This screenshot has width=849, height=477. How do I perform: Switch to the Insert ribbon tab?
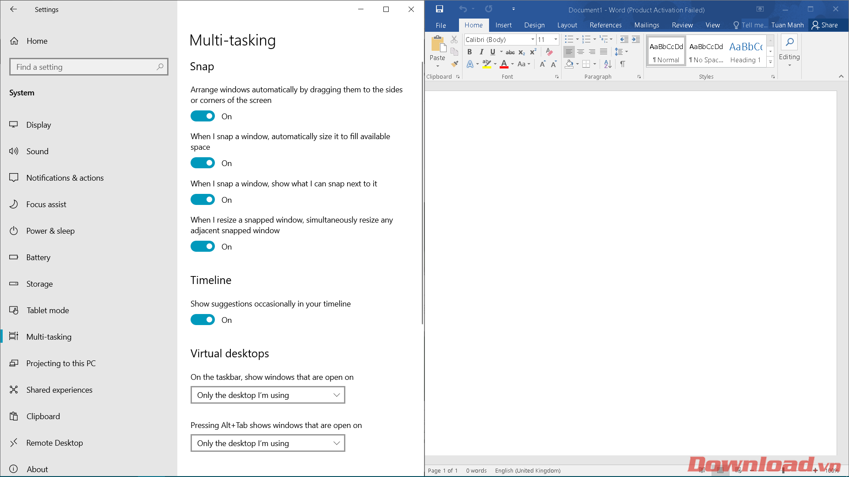click(x=503, y=25)
